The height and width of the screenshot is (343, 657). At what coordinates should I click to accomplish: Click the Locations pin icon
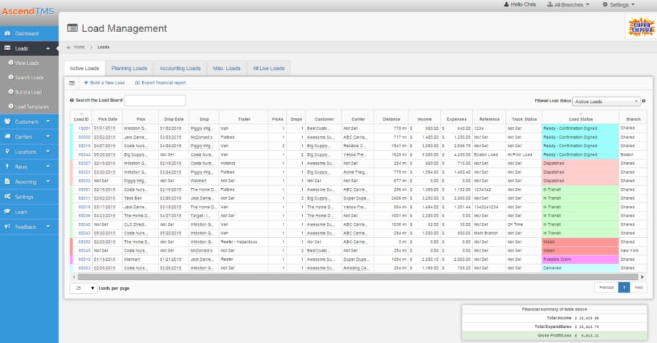[7, 151]
